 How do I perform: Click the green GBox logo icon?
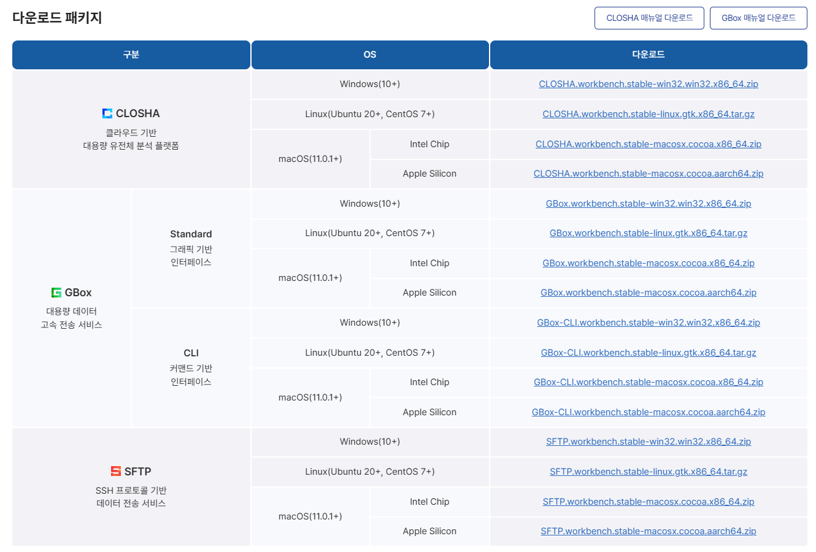[x=56, y=293]
